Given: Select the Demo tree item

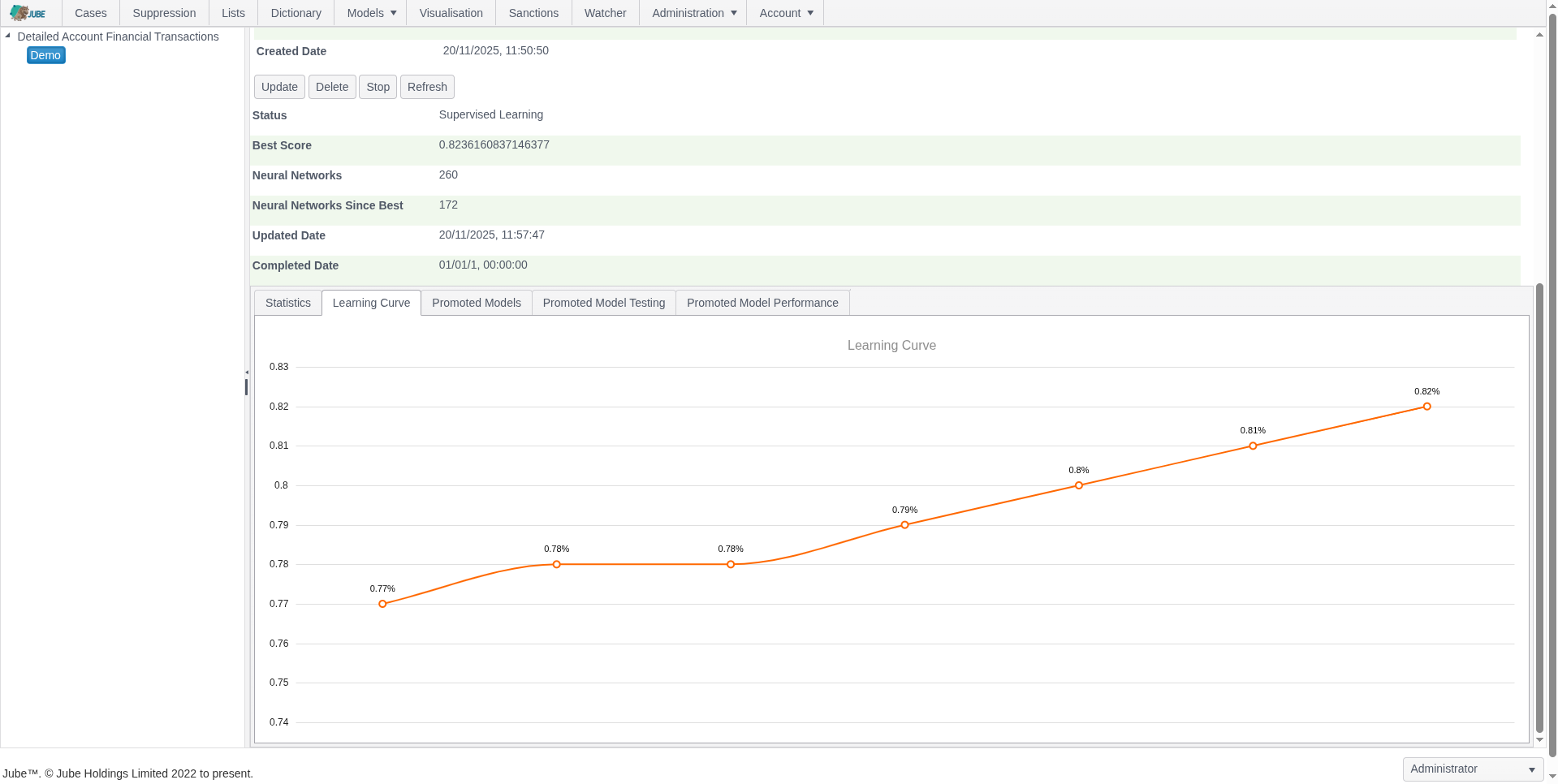Looking at the screenshot, I should click(45, 55).
